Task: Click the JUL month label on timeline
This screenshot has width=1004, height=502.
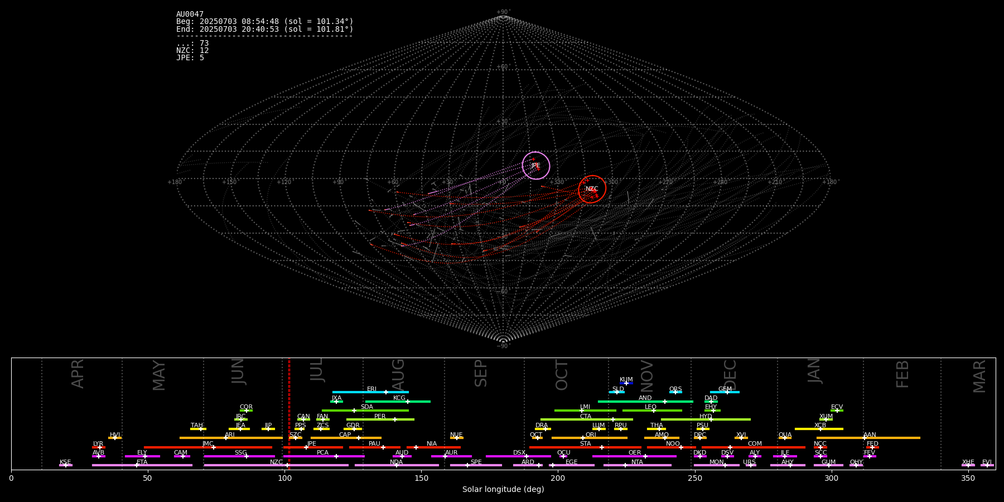Action: click(x=316, y=371)
